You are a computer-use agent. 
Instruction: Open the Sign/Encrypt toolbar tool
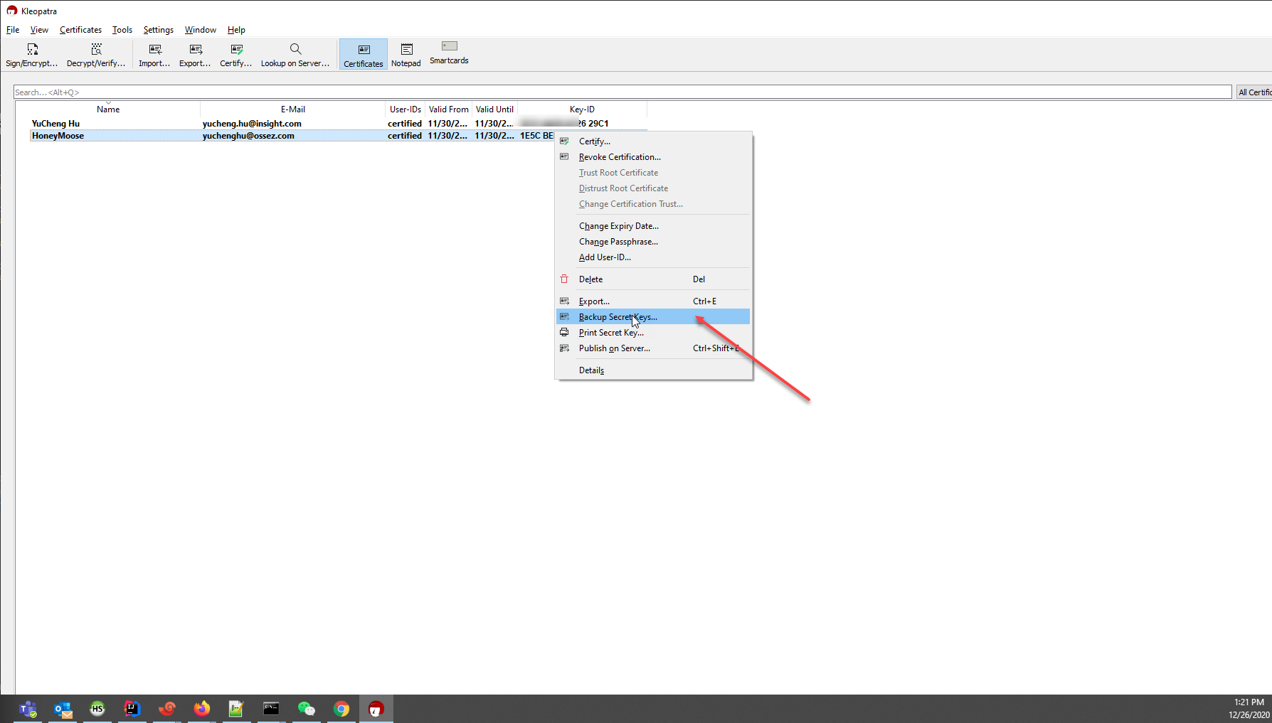[x=32, y=55]
